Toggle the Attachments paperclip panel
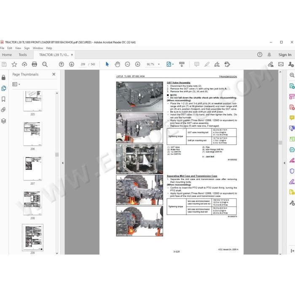 3,110
